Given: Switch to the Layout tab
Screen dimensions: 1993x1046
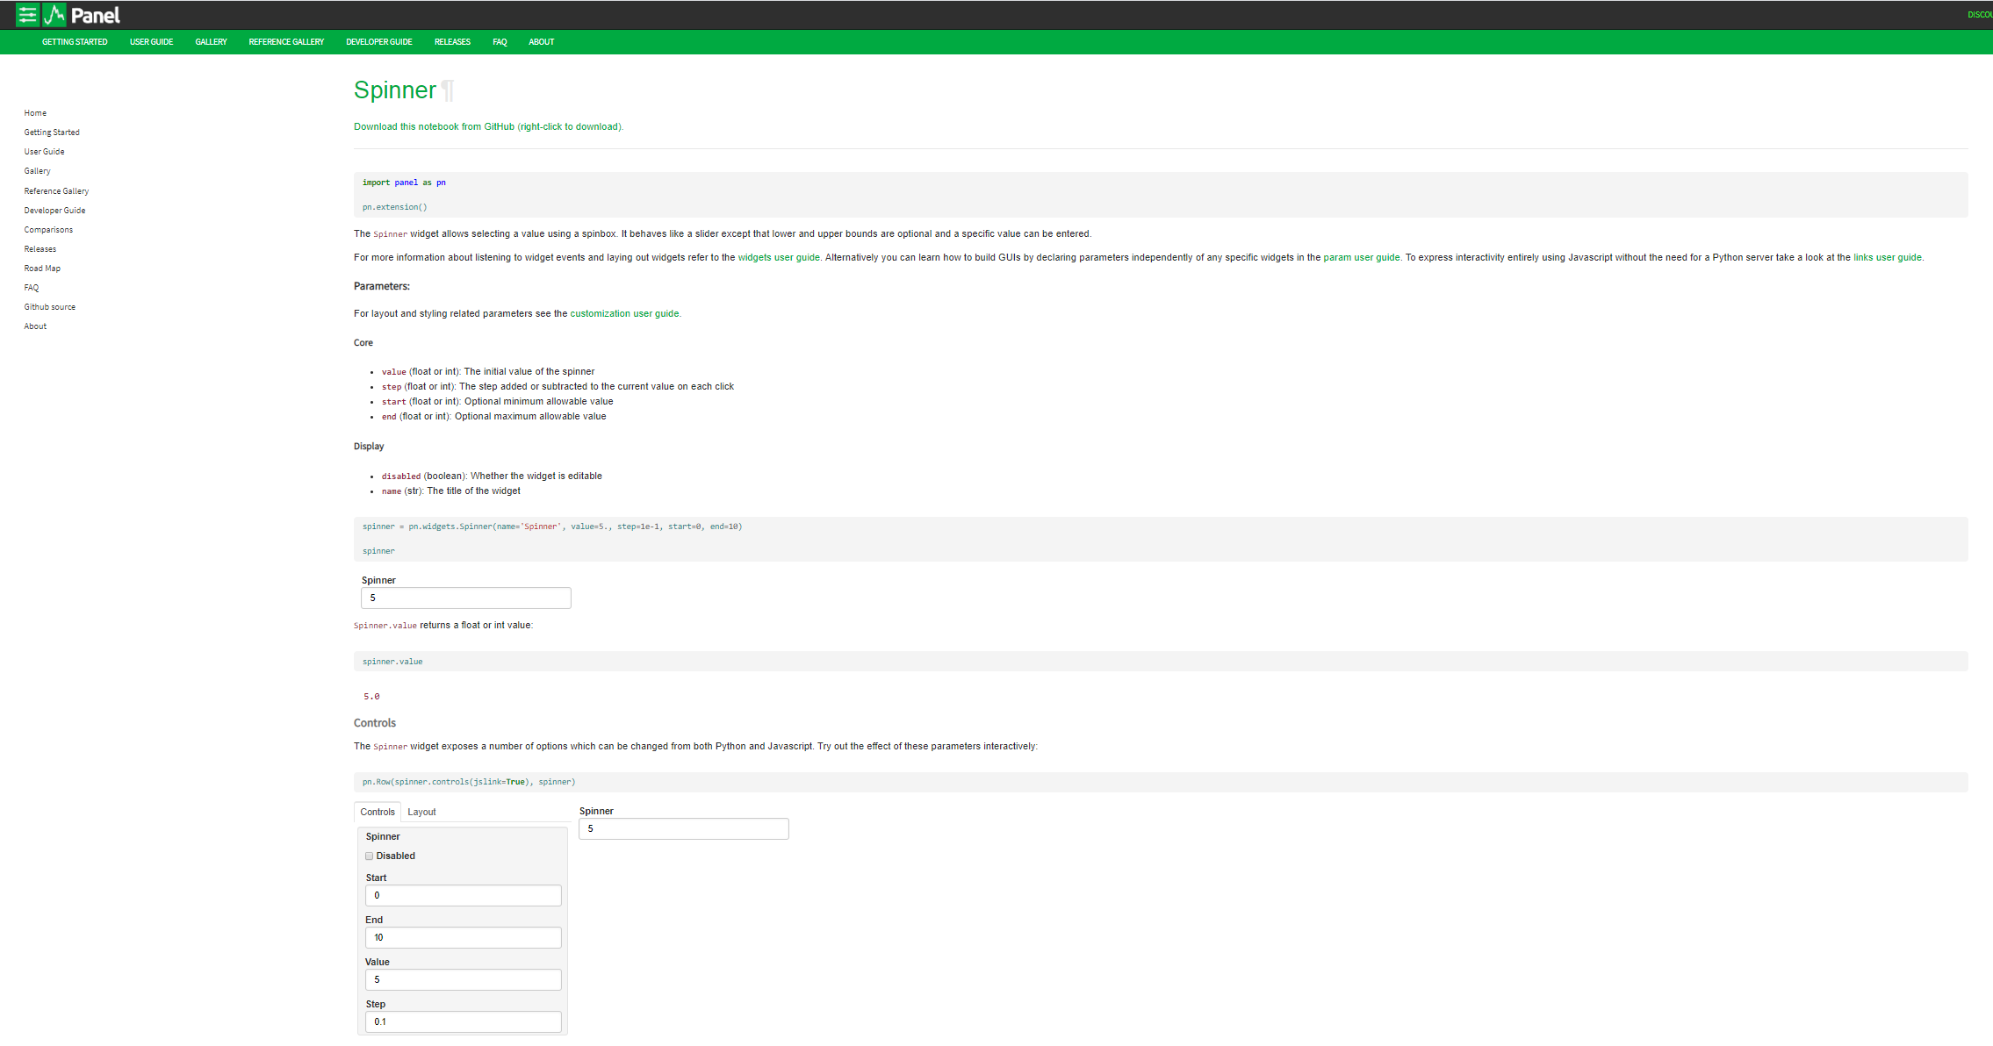Looking at the screenshot, I should (x=421, y=812).
